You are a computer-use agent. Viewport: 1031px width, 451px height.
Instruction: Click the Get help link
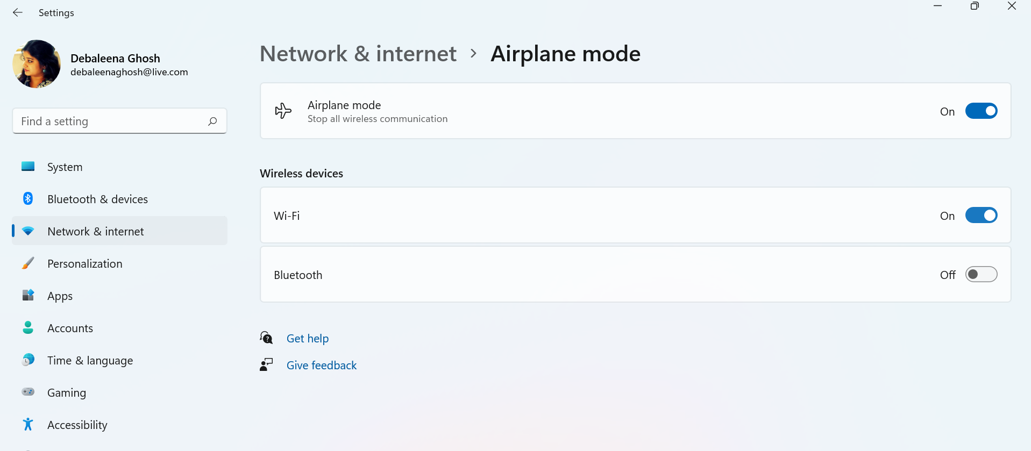(307, 338)
